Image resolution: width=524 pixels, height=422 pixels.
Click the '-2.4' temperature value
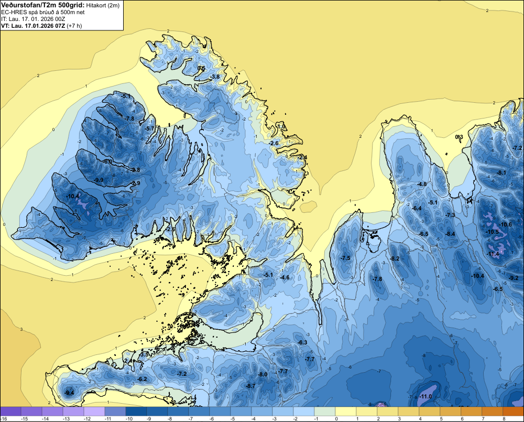pos(302,157)
